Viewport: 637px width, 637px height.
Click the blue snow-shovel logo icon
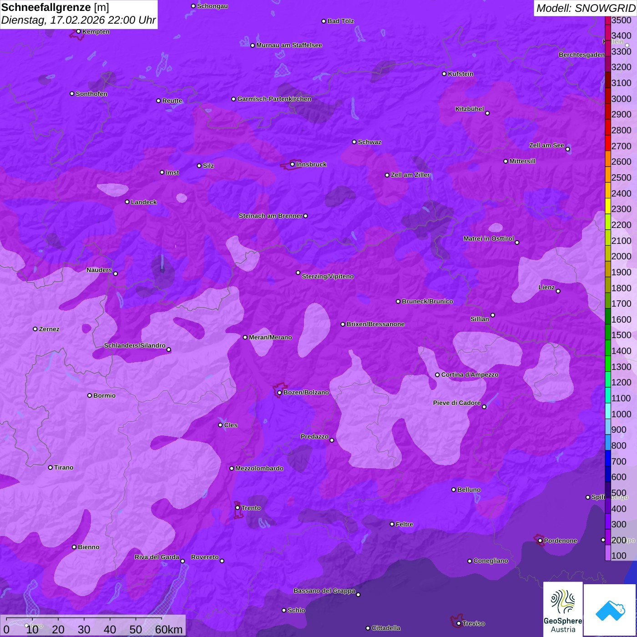tap(610, 610)
